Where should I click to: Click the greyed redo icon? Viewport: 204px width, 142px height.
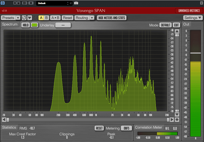[35, 18]
